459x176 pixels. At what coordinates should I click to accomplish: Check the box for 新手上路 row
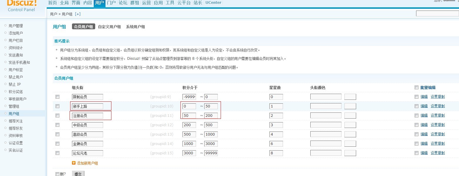57,106
